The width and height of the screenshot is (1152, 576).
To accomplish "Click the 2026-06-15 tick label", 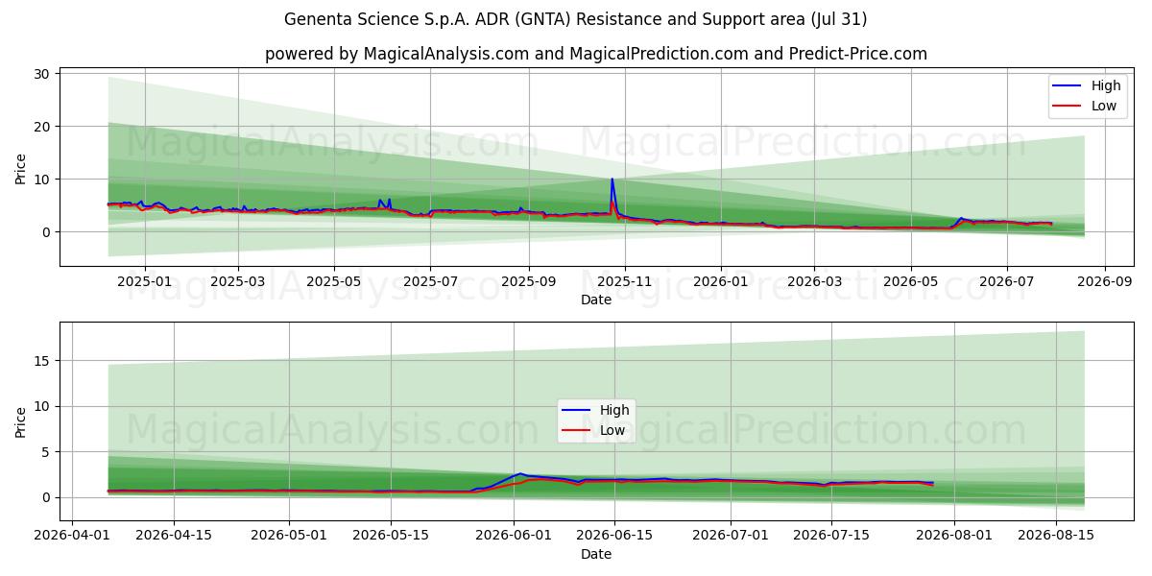I will [614, 536].
